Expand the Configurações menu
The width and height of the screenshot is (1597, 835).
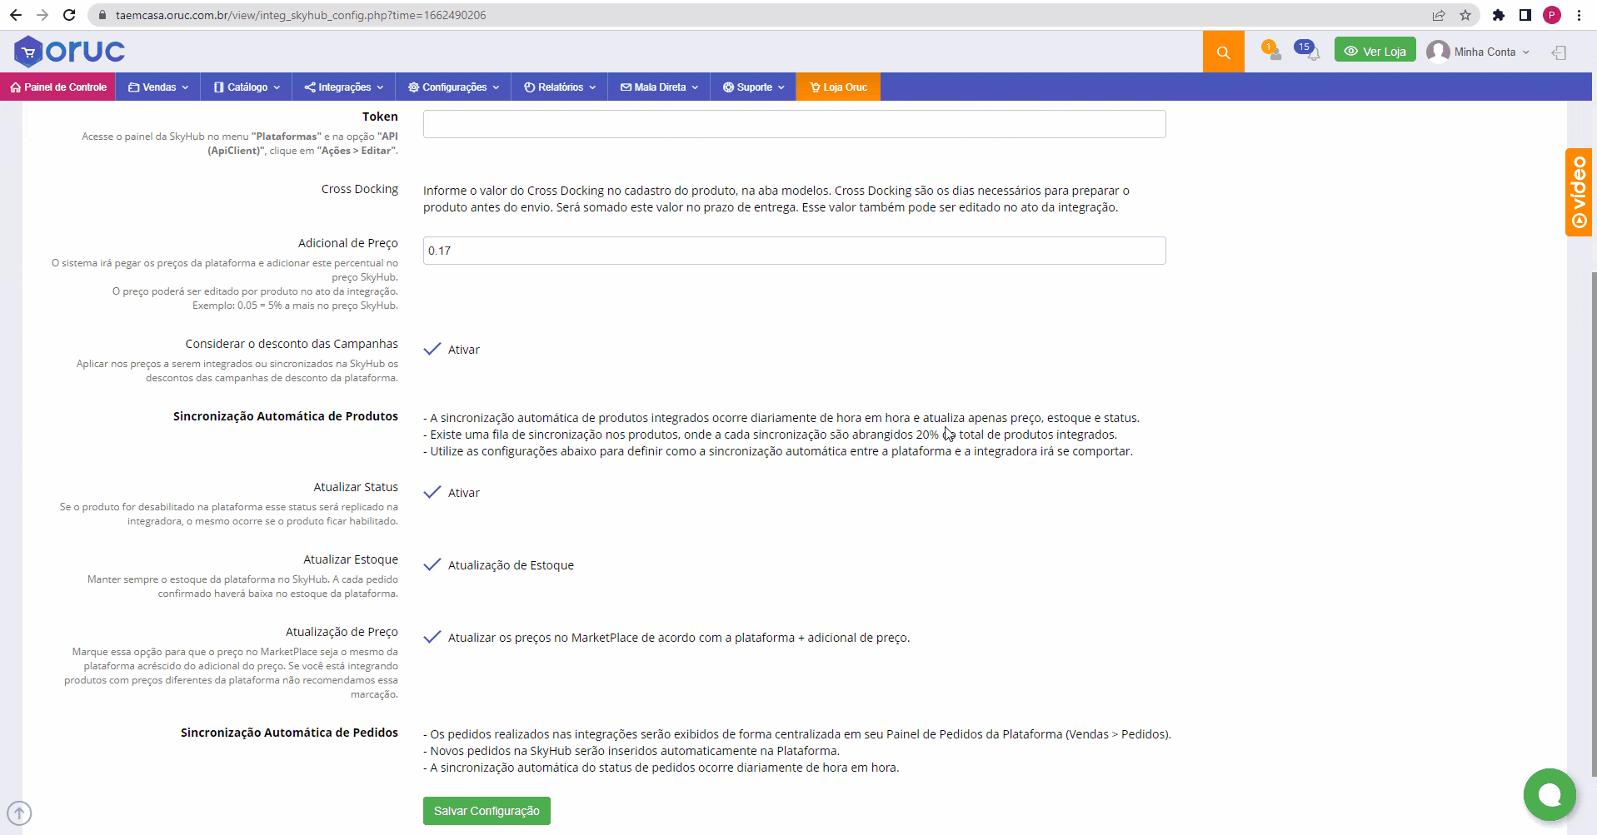coord(452,87)
